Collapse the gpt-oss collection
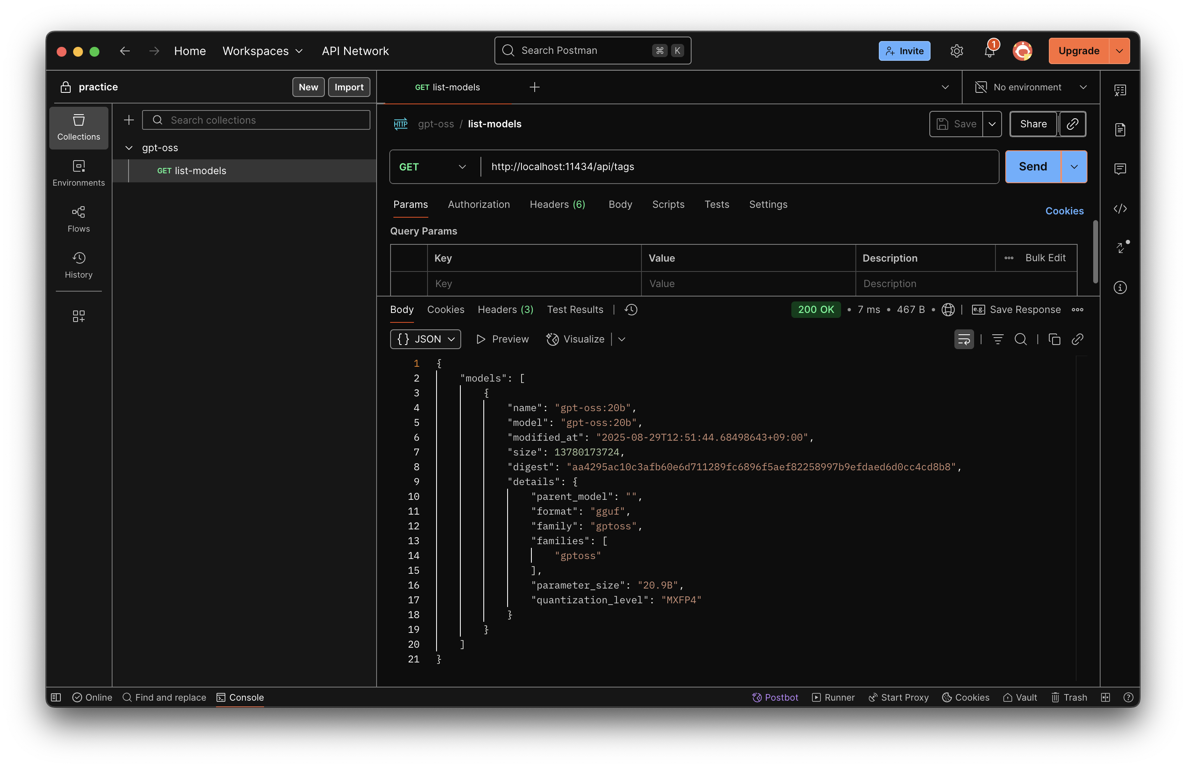1186x768 pixels. click(129, 148)
